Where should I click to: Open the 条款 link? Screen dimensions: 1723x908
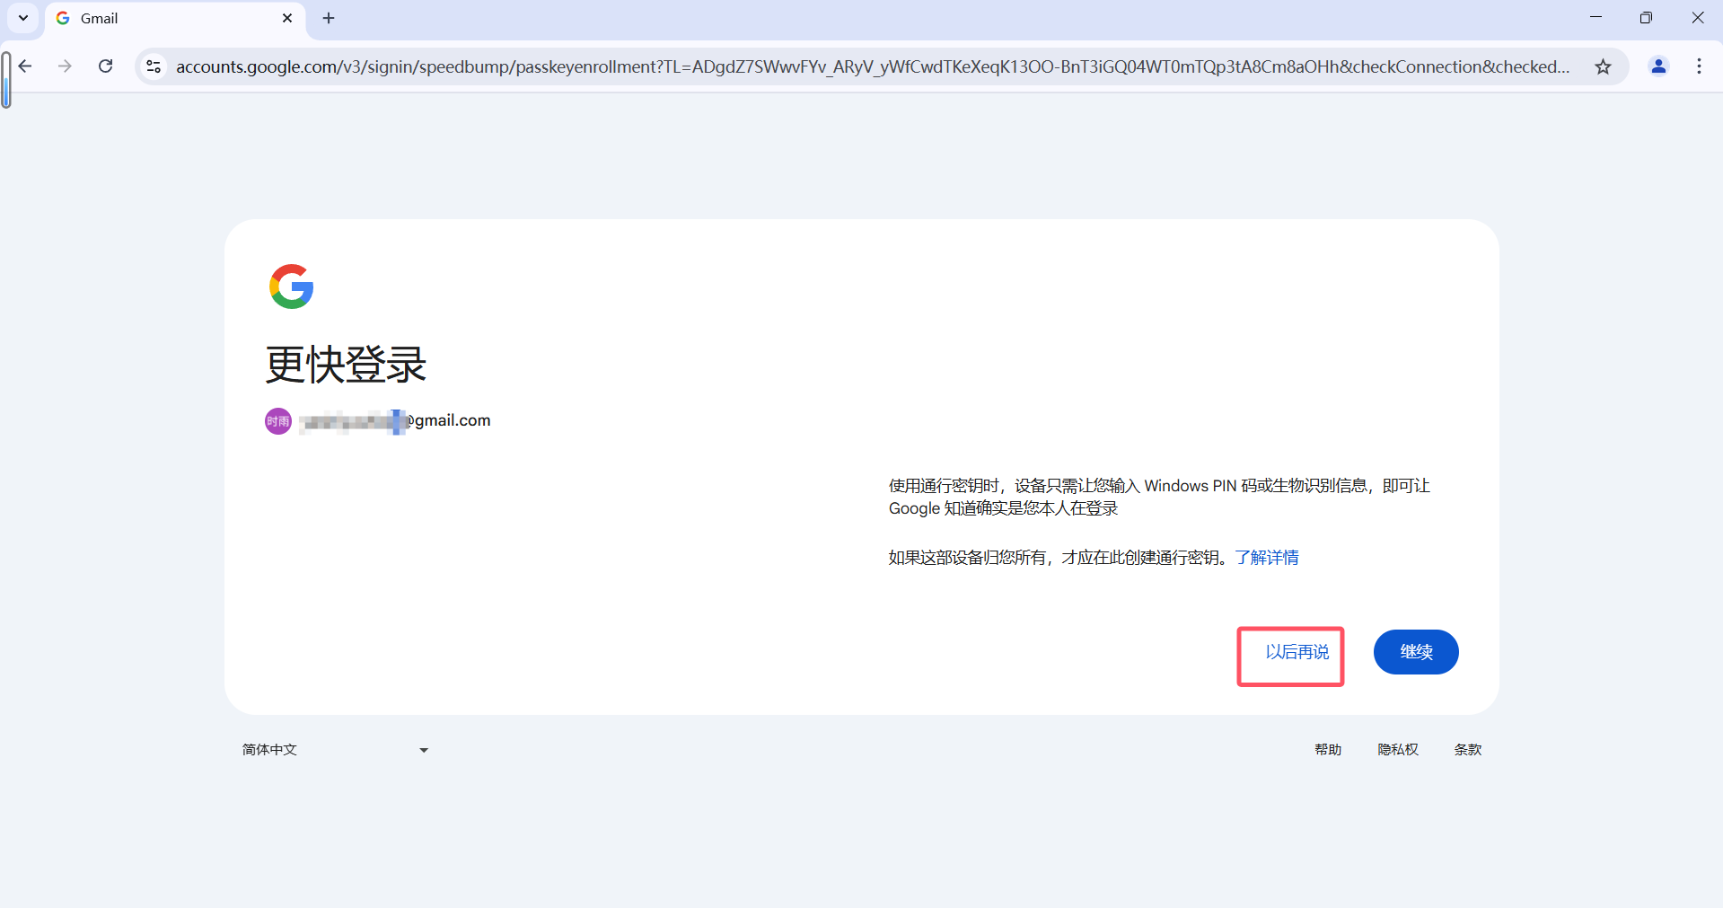tap(1468, 750)
